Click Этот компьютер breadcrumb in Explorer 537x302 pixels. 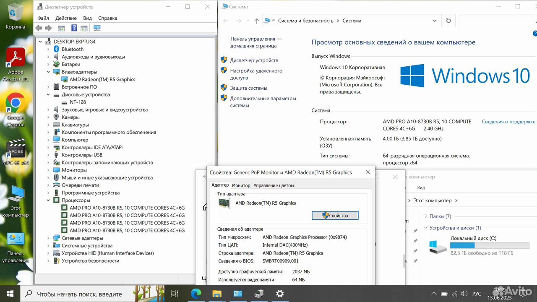point(433,200)
